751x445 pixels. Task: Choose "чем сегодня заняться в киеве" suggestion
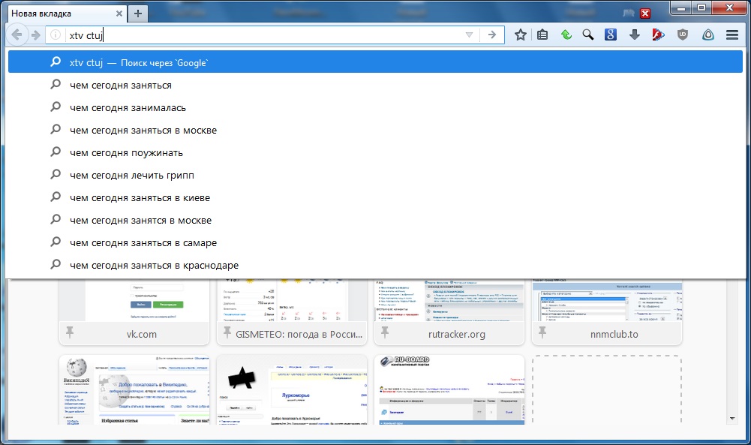140,198
